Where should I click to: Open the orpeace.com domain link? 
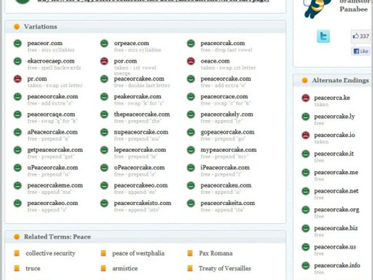[131, 43]
